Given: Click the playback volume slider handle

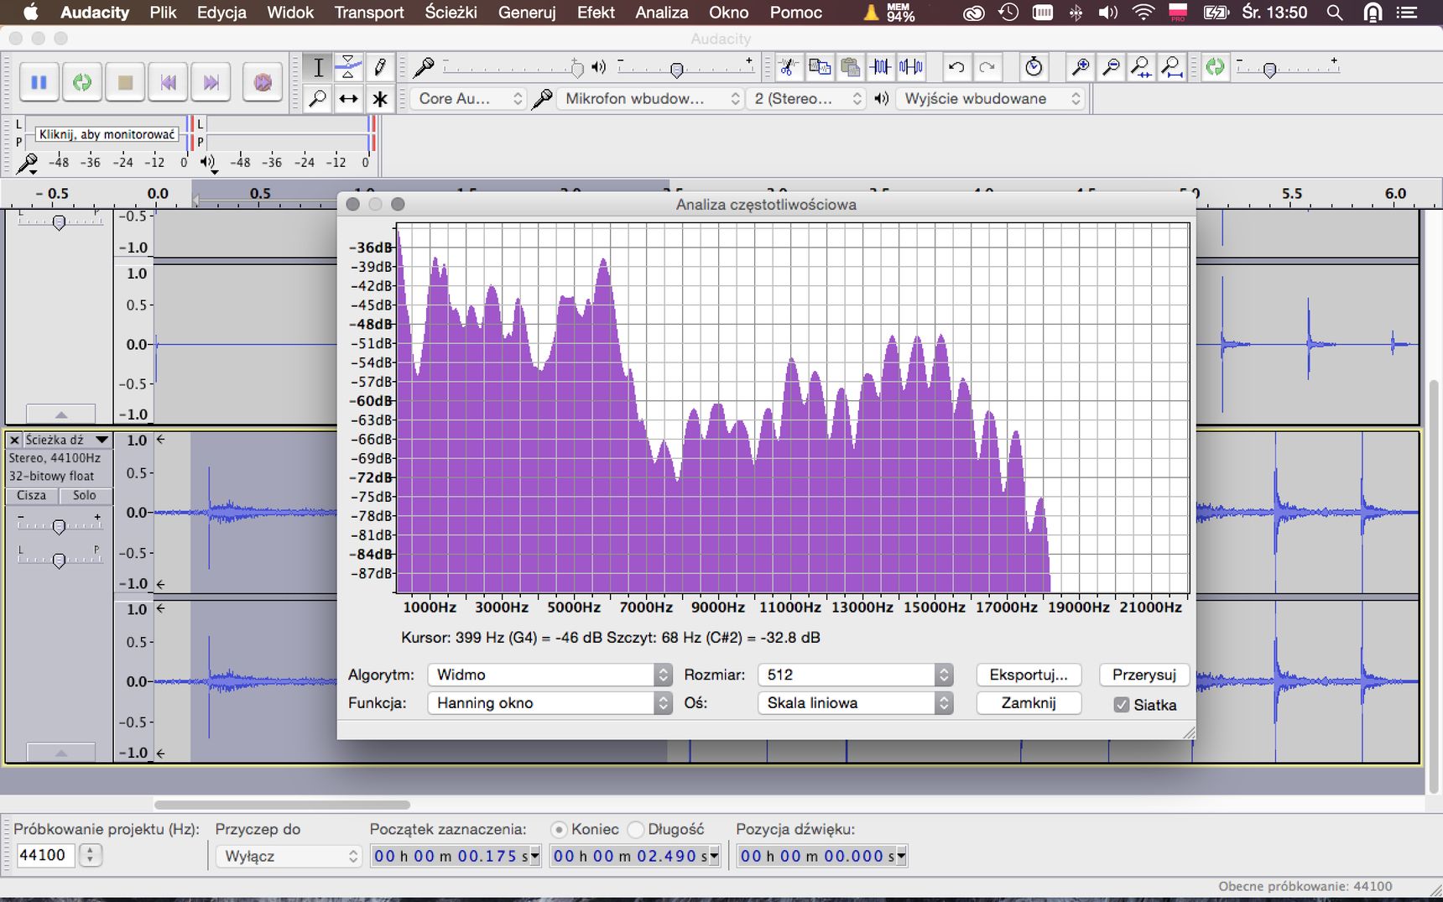Looking at the screenshot, I should pyautogui.click(x=676, y=69).
